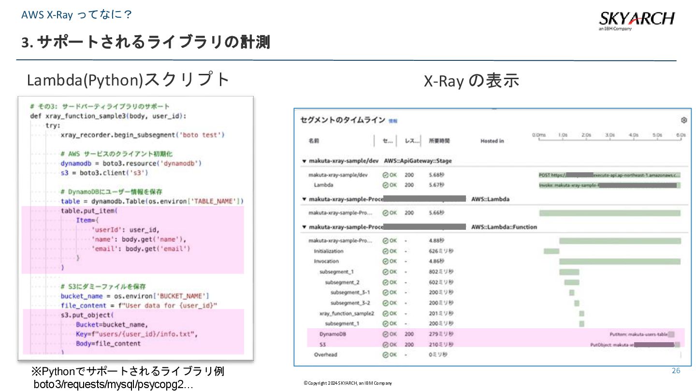Click the Invoke: makuta-xray-sample timeline bar

coord(610,185)
